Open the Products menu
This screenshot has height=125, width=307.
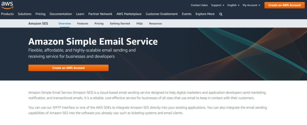tap(7, 14)
